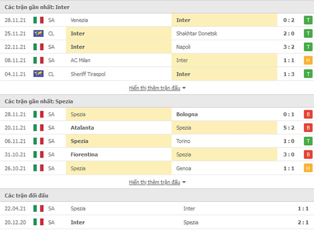The height and width of the screenshot is (230, 314).
Task: Open the Shakhtar Donetsk team name
Action: click(x=197, y=33)
